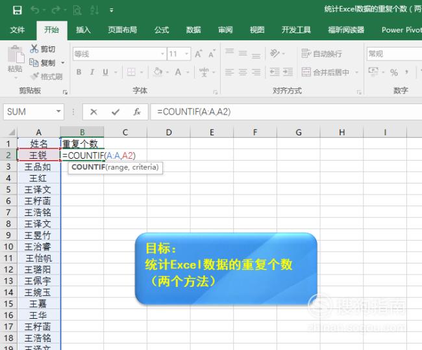Click the Save icon in quick access toolbar
Screen dimensions: 422x350
(18, 10)
